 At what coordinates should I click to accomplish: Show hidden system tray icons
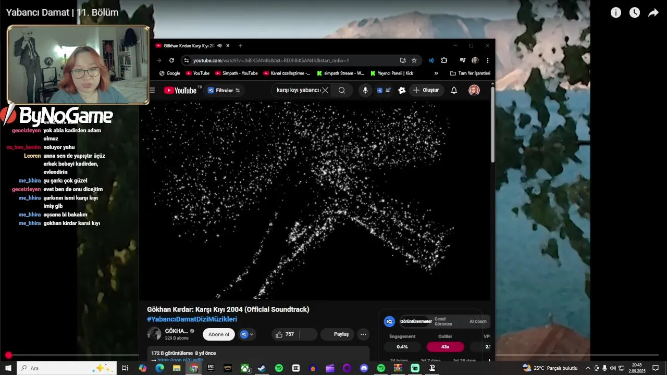(x=588, y=368)
